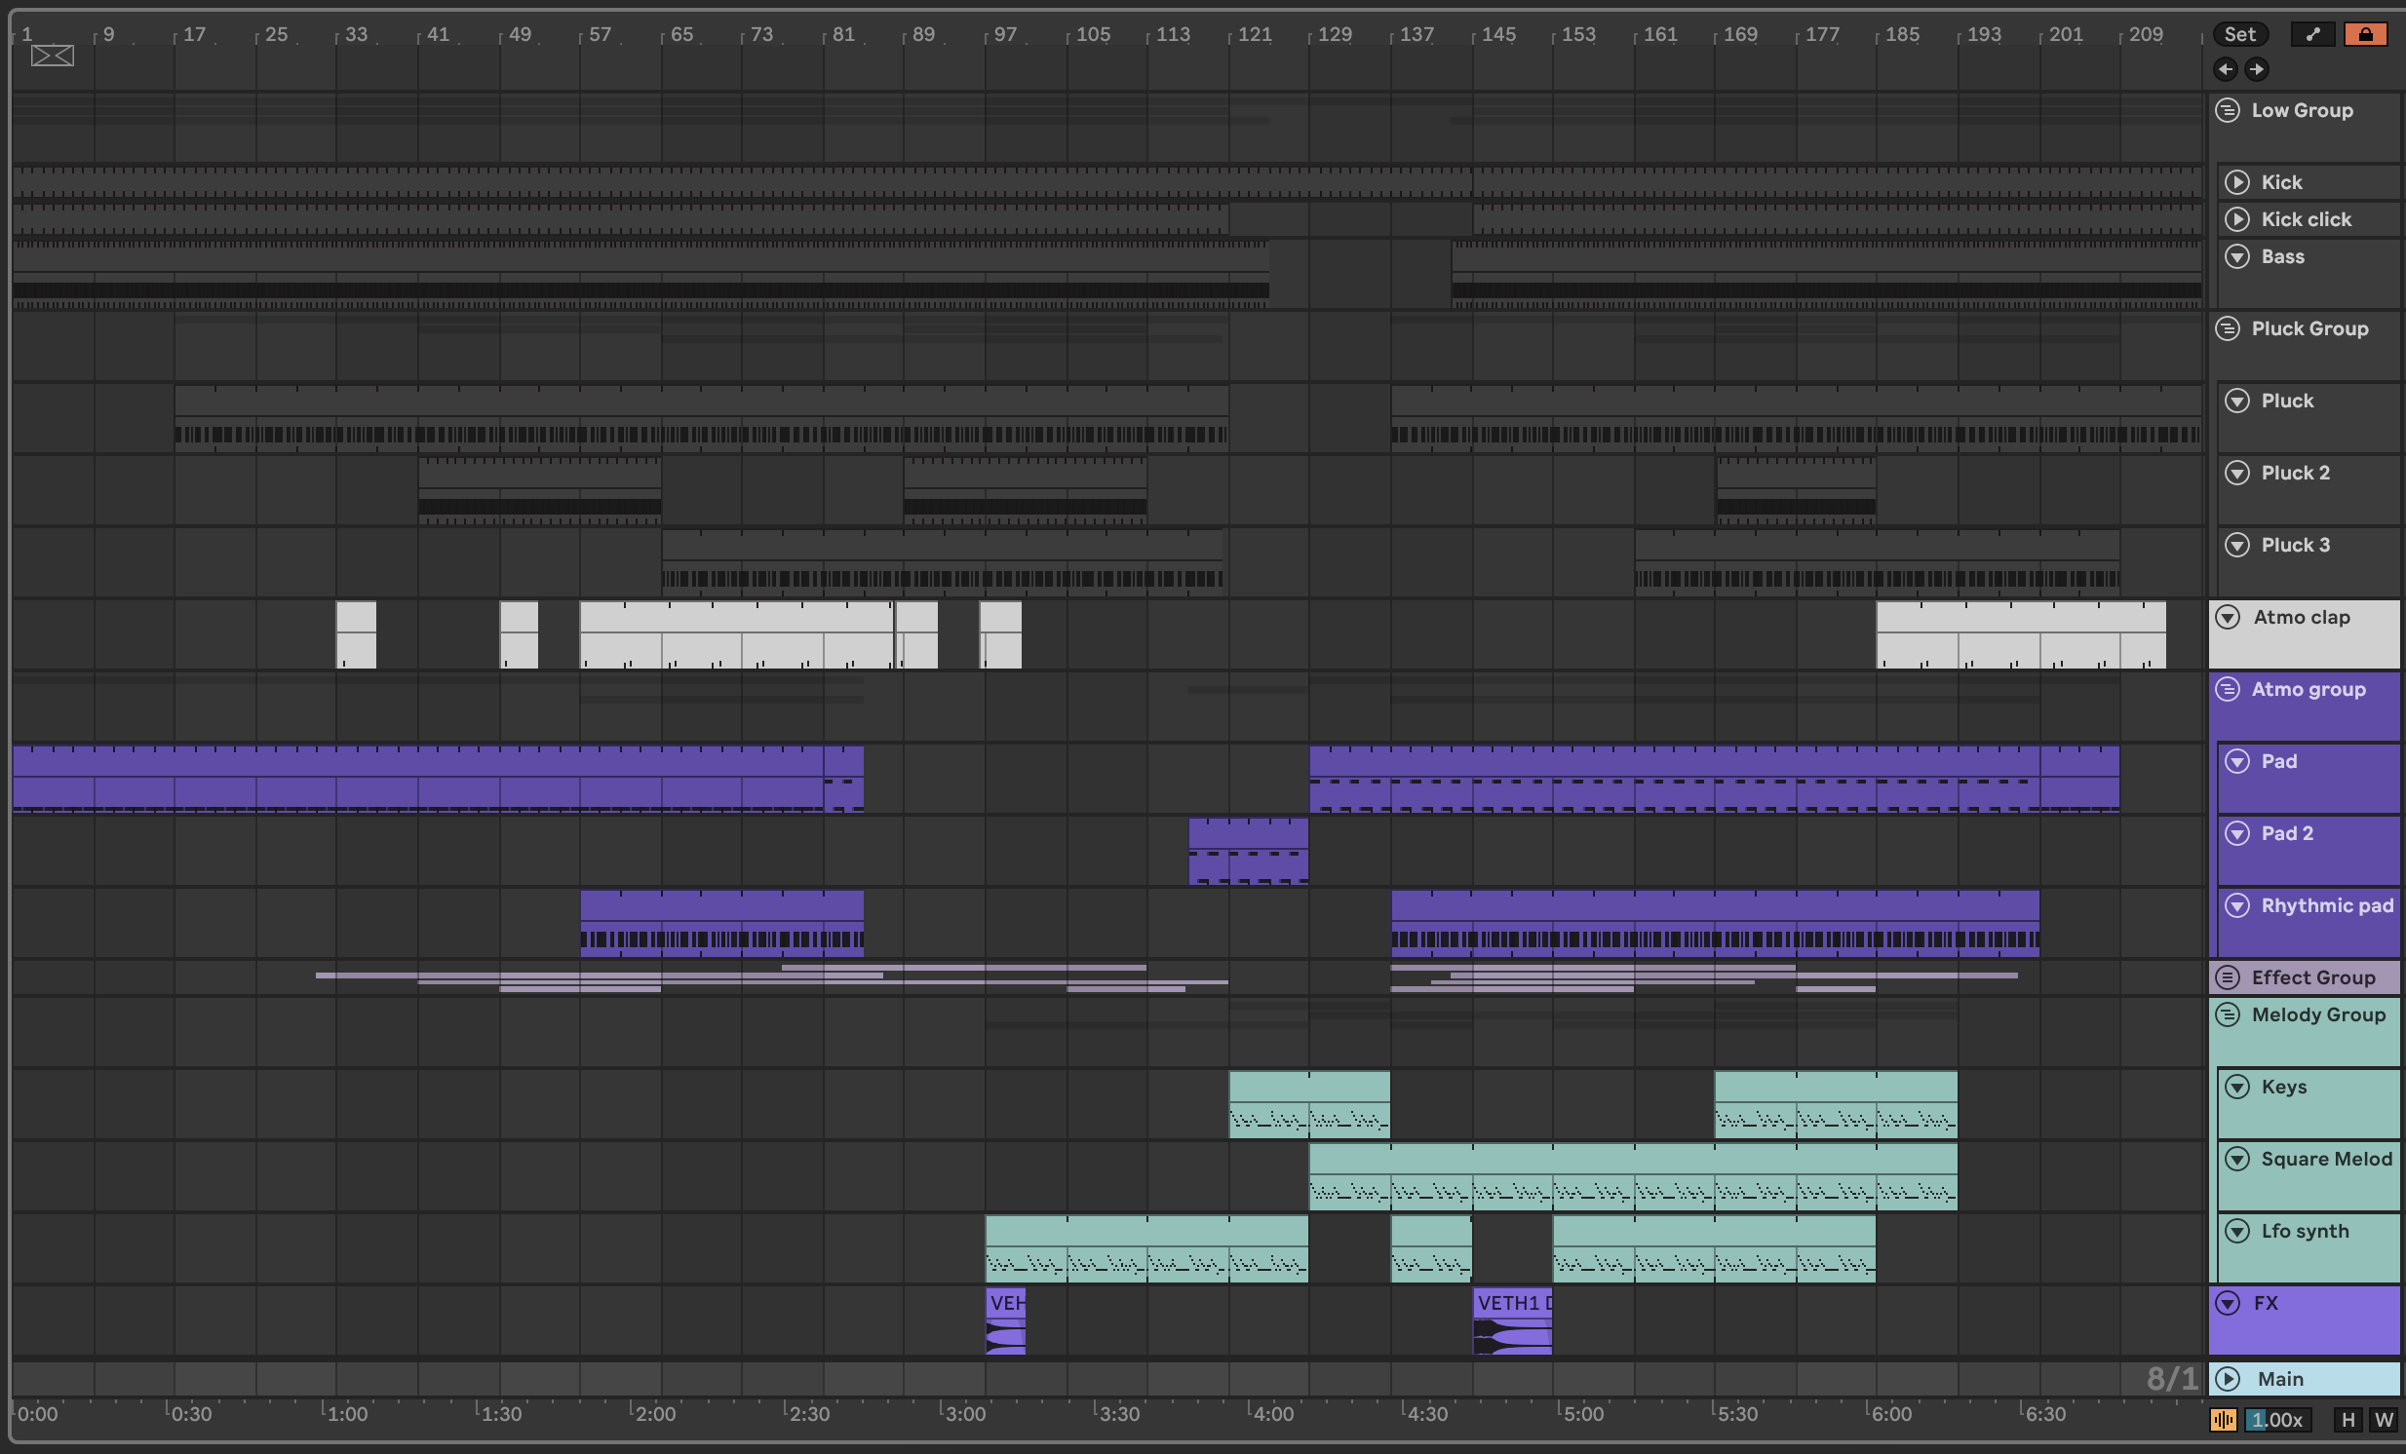
Task: Click the Main track play icon
Action: coord(2228,1379)
